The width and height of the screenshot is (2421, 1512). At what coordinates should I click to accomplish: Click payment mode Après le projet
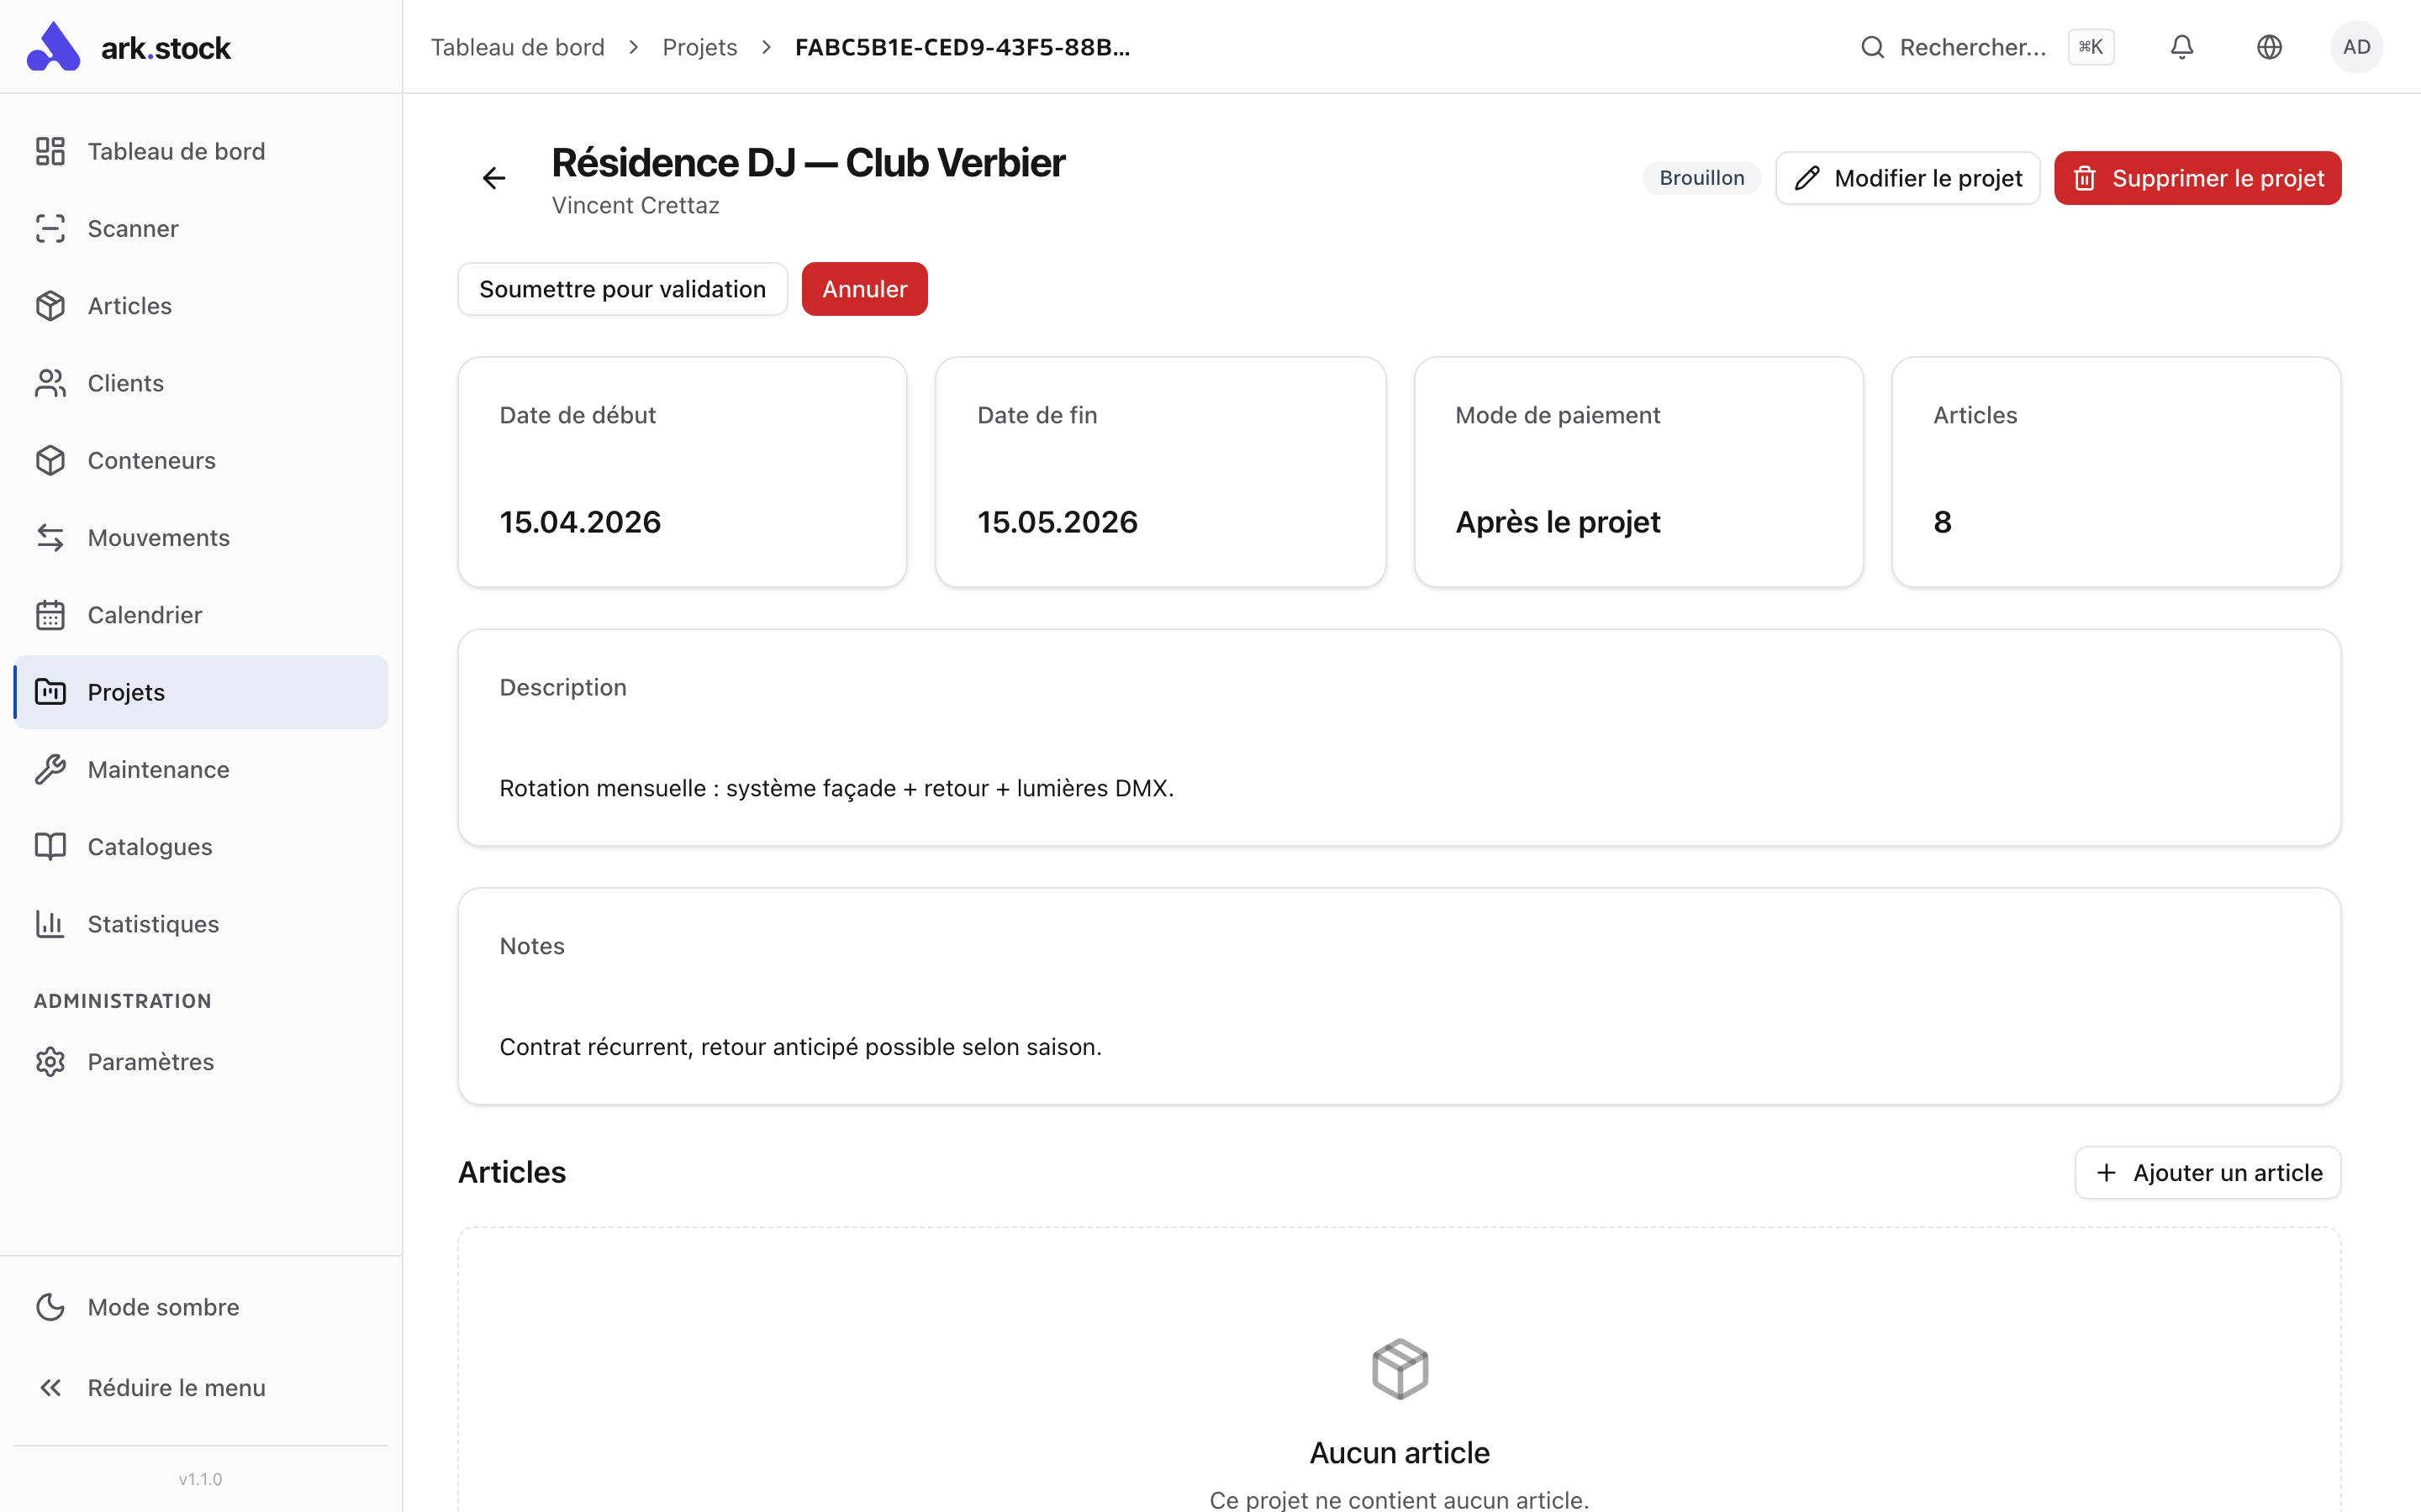1558,522
